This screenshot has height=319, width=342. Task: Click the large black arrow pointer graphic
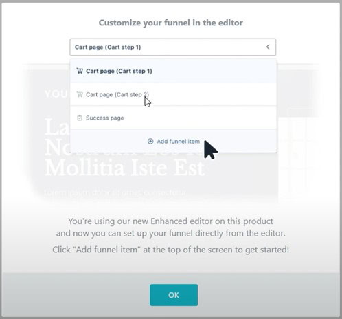pos(211,150)
